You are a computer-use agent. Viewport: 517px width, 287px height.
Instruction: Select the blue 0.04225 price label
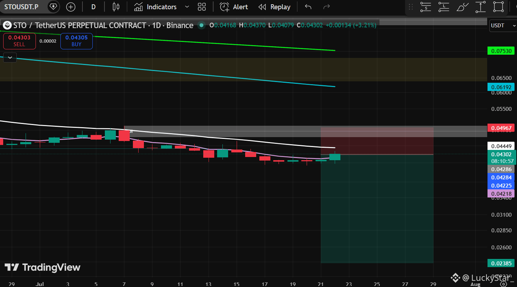[501, 185]
